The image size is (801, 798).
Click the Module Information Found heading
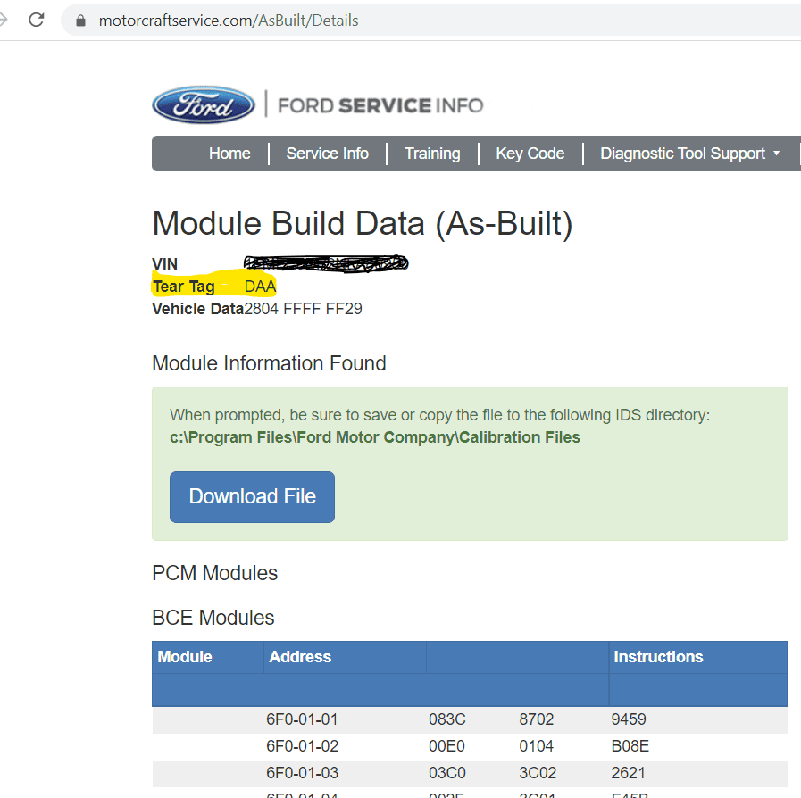(269, 363)
